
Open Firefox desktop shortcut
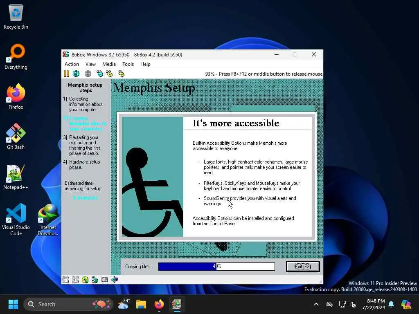pos(16,96)
